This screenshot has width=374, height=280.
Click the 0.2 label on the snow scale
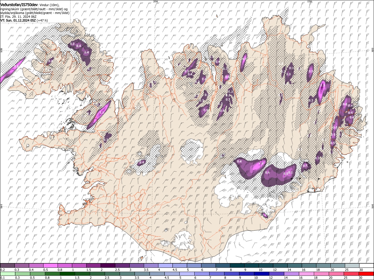[2, 270]
